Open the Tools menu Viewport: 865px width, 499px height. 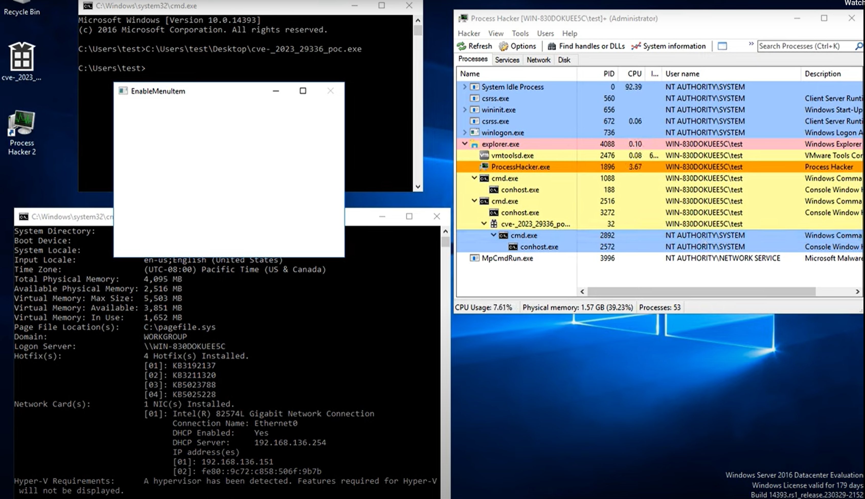click(x=520, y=33)
